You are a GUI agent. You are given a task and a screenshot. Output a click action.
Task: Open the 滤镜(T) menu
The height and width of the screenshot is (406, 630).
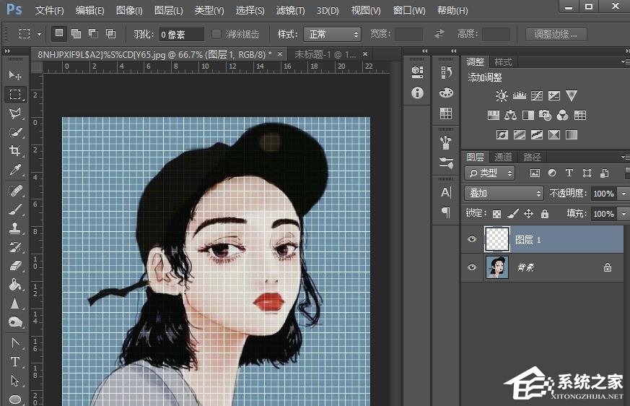click(x=290, y=11)
